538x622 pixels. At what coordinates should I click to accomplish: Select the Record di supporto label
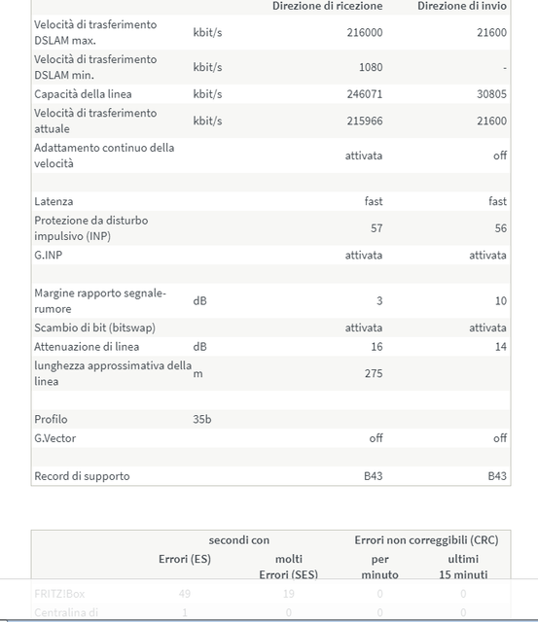coord(82,476)
